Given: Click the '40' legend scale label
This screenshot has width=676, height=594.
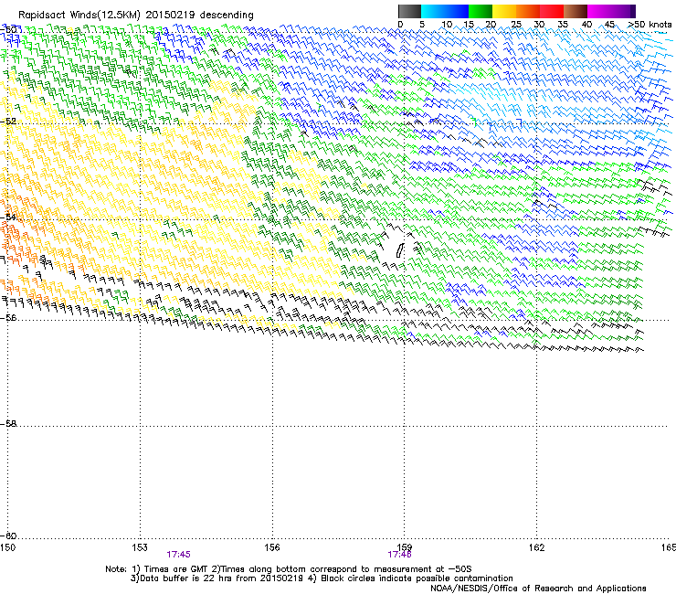Looking at the screenshot, I should click(586, 25).
